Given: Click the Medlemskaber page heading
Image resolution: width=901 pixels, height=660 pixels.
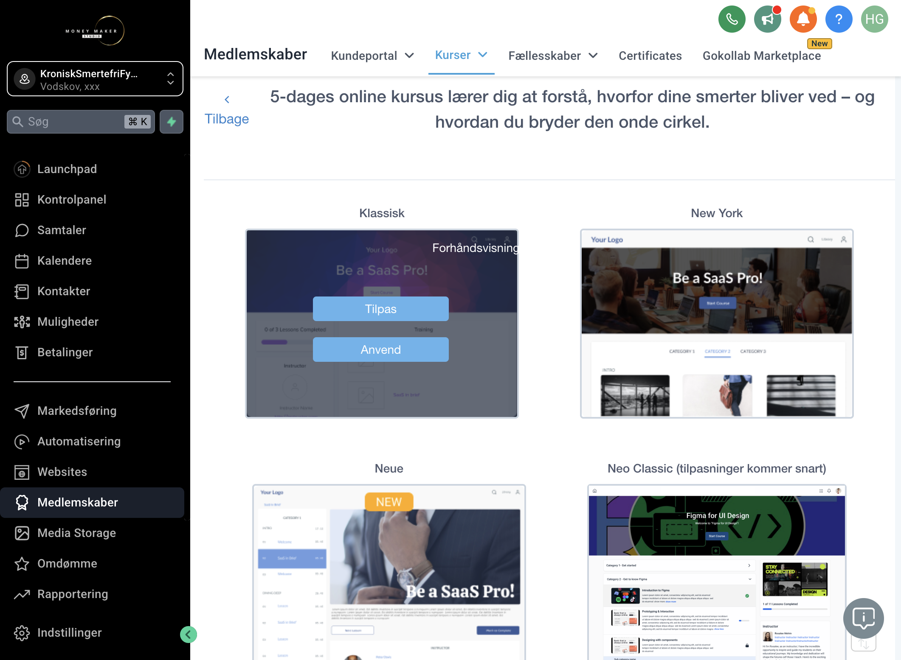Looking at the screenshot, I should pyautogui.click(x=255, y=54).
